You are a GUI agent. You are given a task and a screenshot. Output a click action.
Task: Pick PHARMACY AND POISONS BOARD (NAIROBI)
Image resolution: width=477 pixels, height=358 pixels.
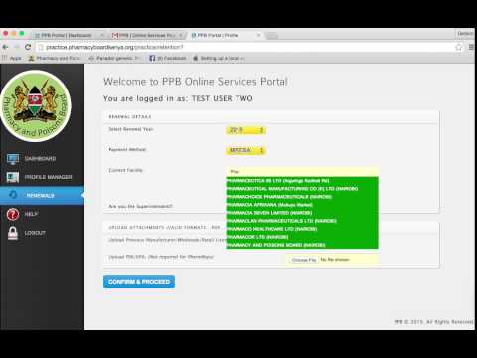pyautogui.click(x=302, y=245)
